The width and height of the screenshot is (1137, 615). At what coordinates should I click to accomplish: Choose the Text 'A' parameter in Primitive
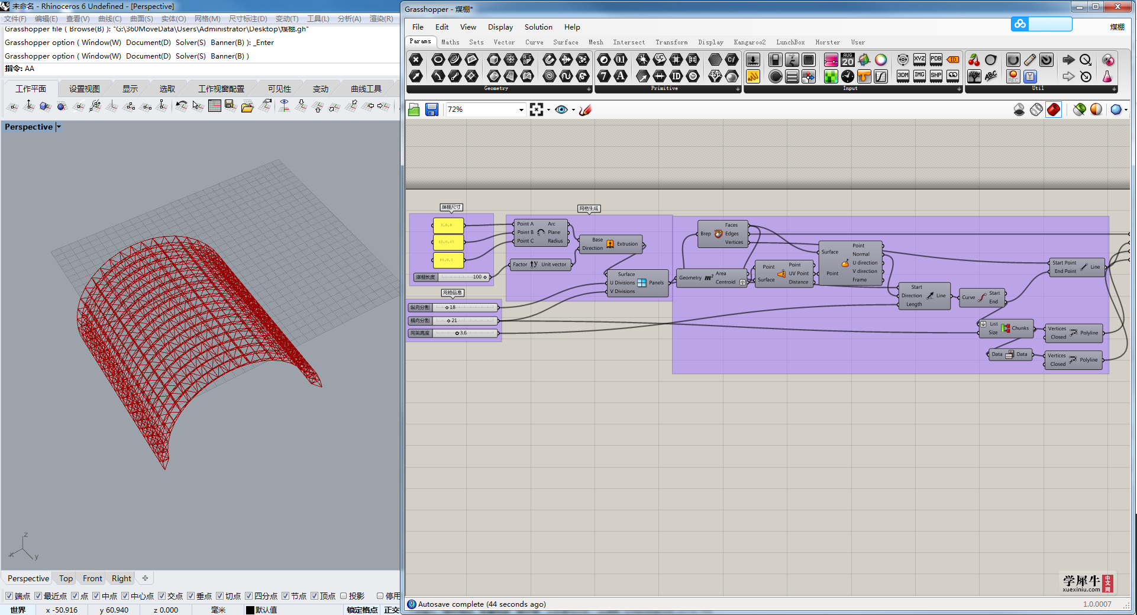621,76
